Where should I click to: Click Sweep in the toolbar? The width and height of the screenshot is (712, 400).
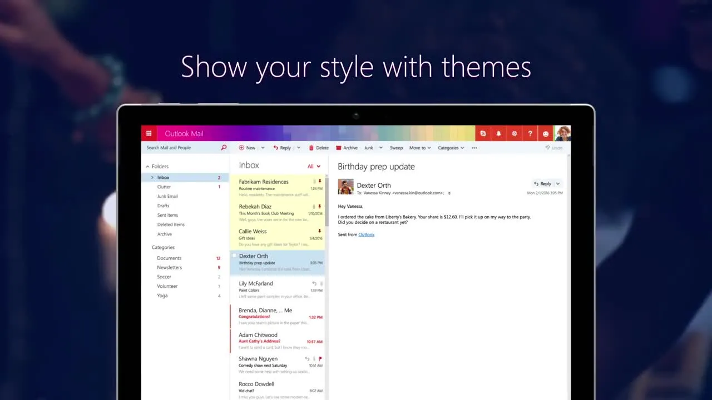396,148
